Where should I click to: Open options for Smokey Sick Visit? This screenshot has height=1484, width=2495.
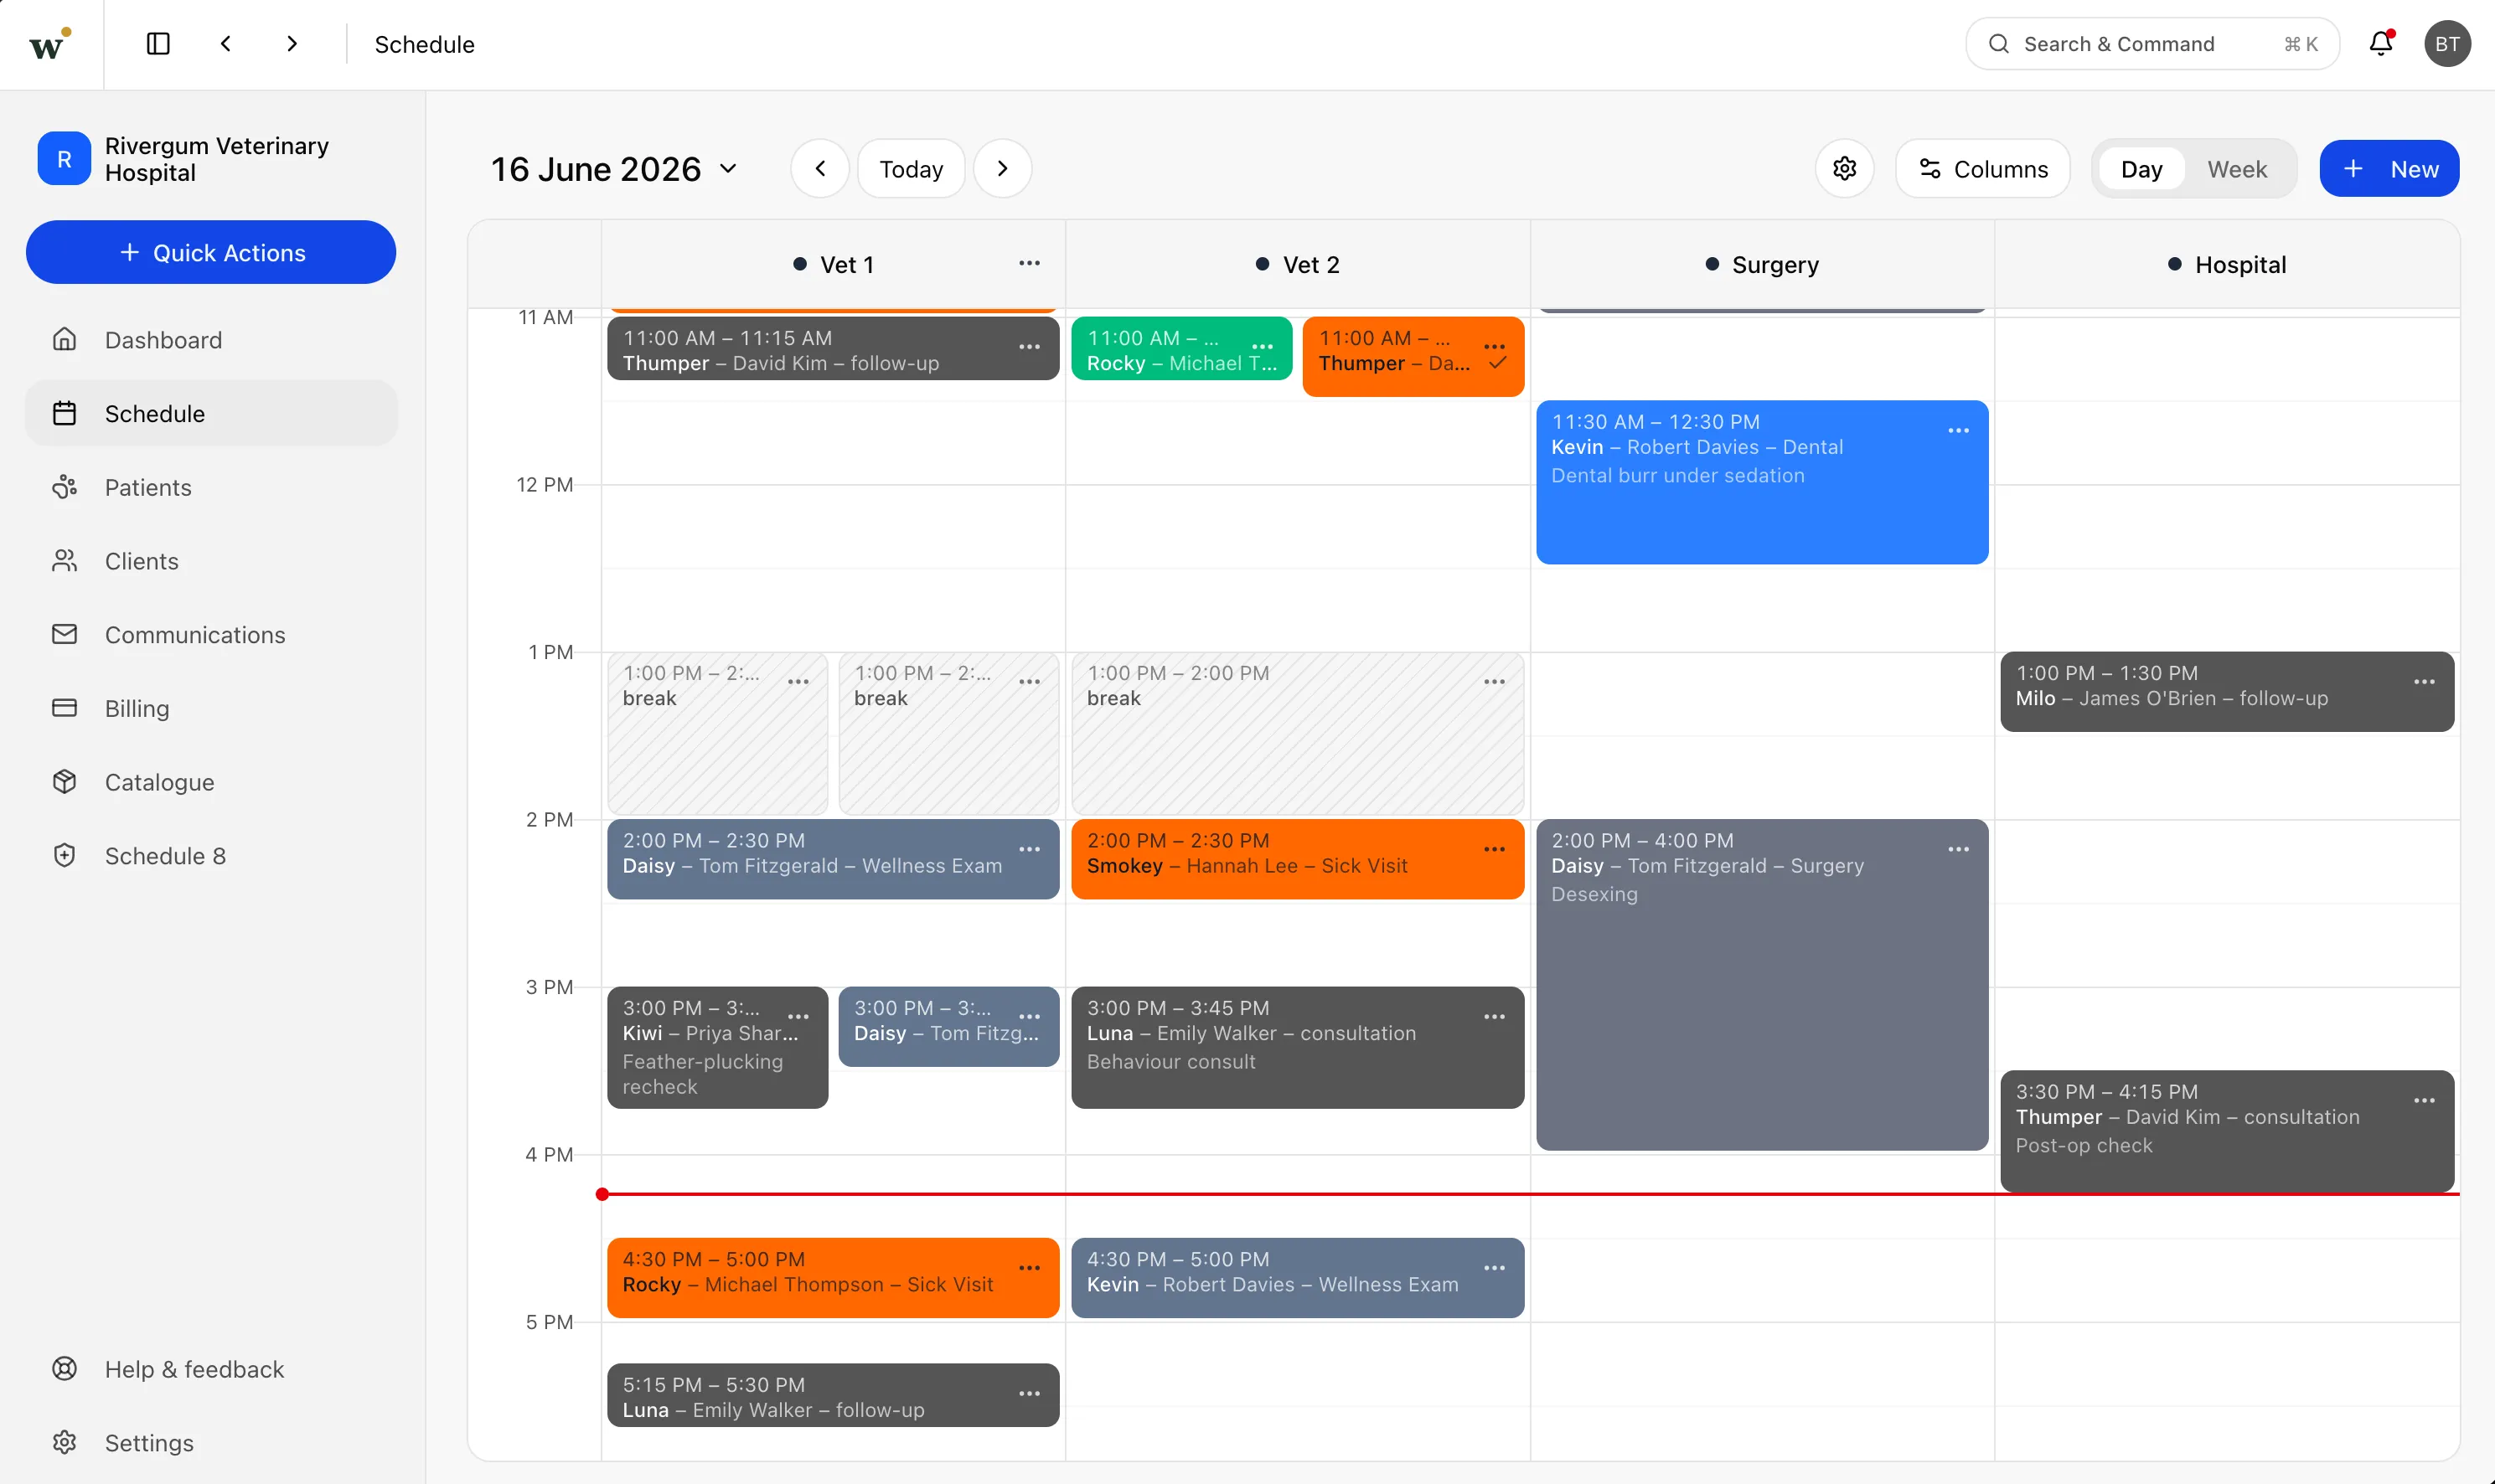click(x=1495, y=850)
